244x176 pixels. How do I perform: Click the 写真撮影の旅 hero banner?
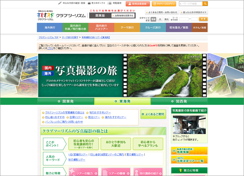point(122,75)
